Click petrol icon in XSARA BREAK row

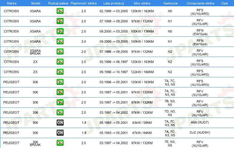[60, 51]
